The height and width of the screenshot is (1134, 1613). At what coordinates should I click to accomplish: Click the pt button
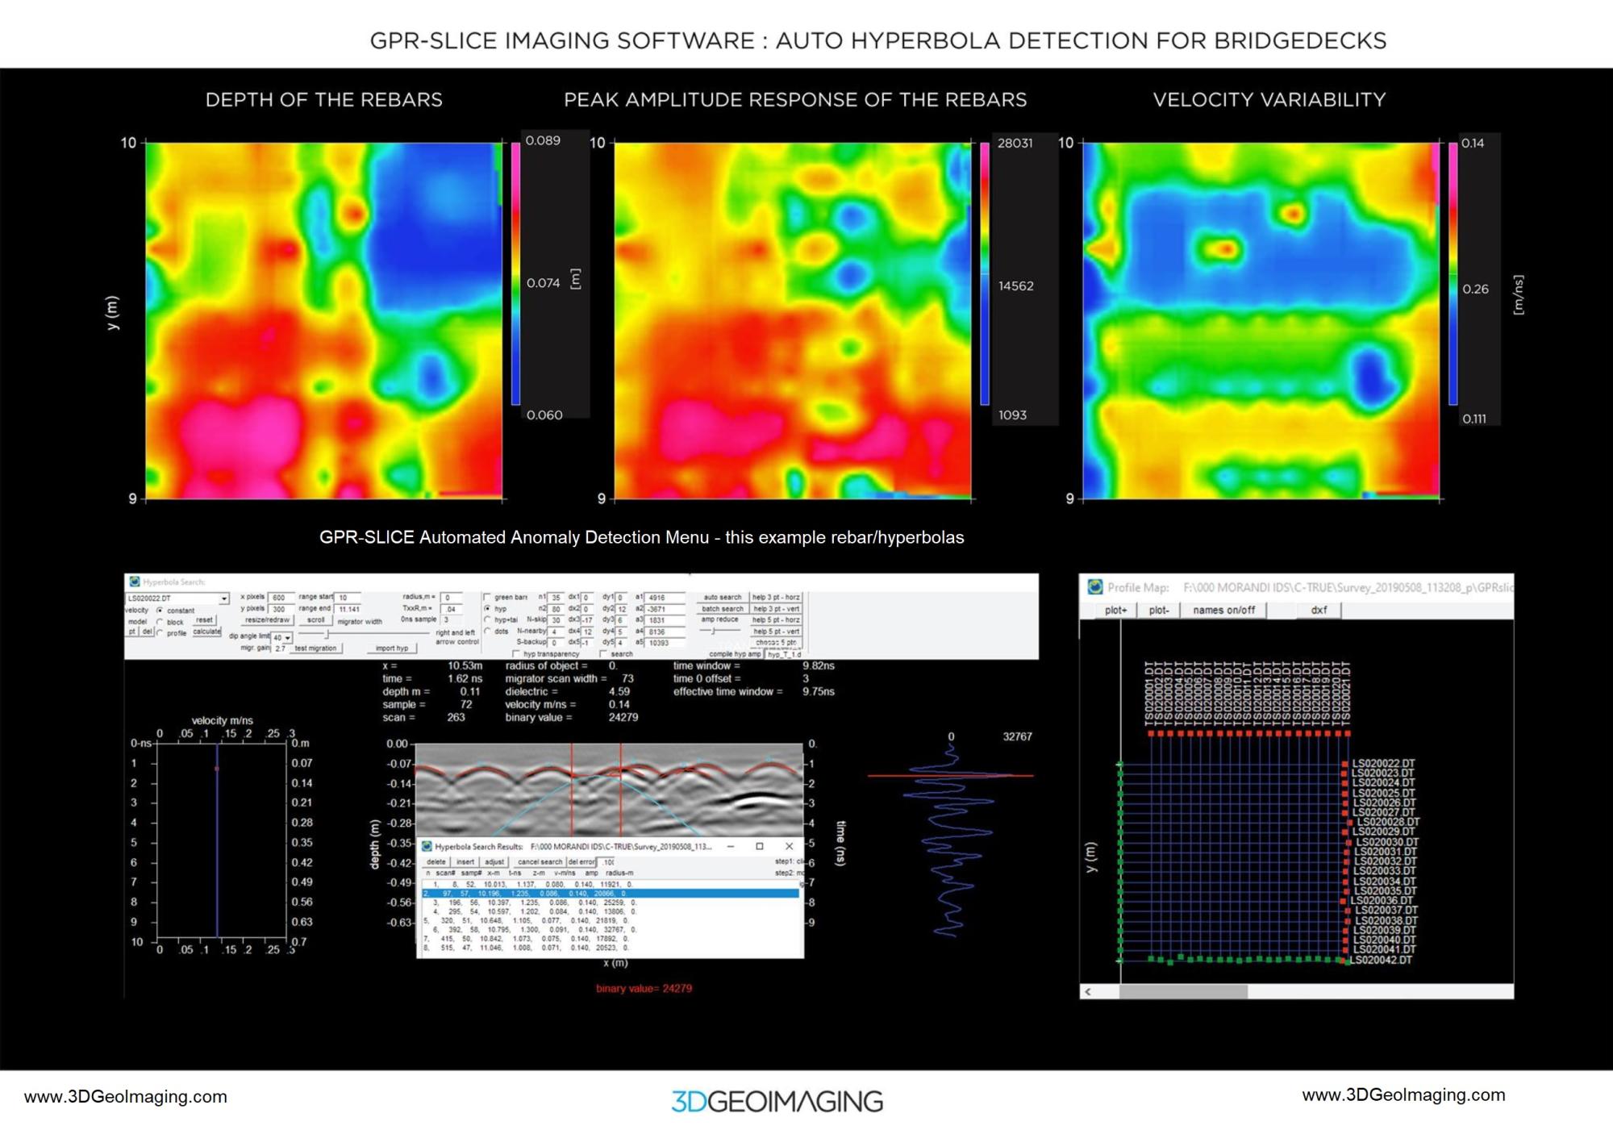click(132, 632)
